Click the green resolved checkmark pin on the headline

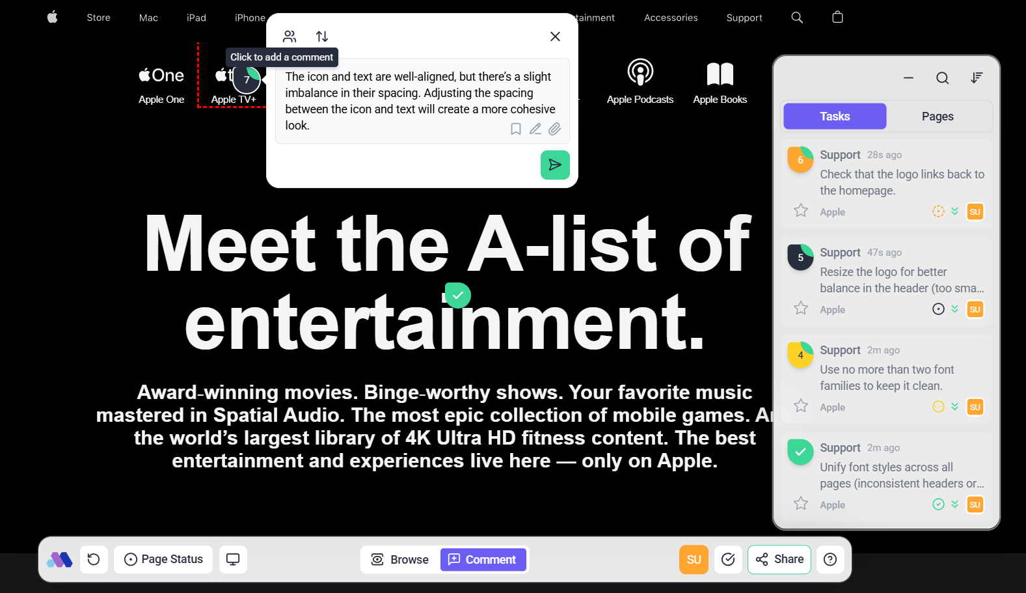[458, 296]
